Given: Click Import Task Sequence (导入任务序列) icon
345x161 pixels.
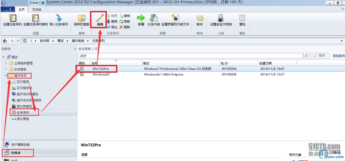Looking at the screenshot, I should [59, 18].
